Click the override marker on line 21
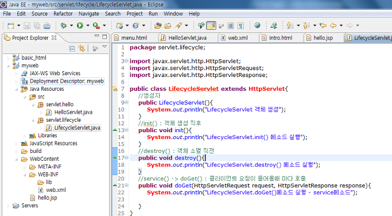 click(x=115, y=186)
